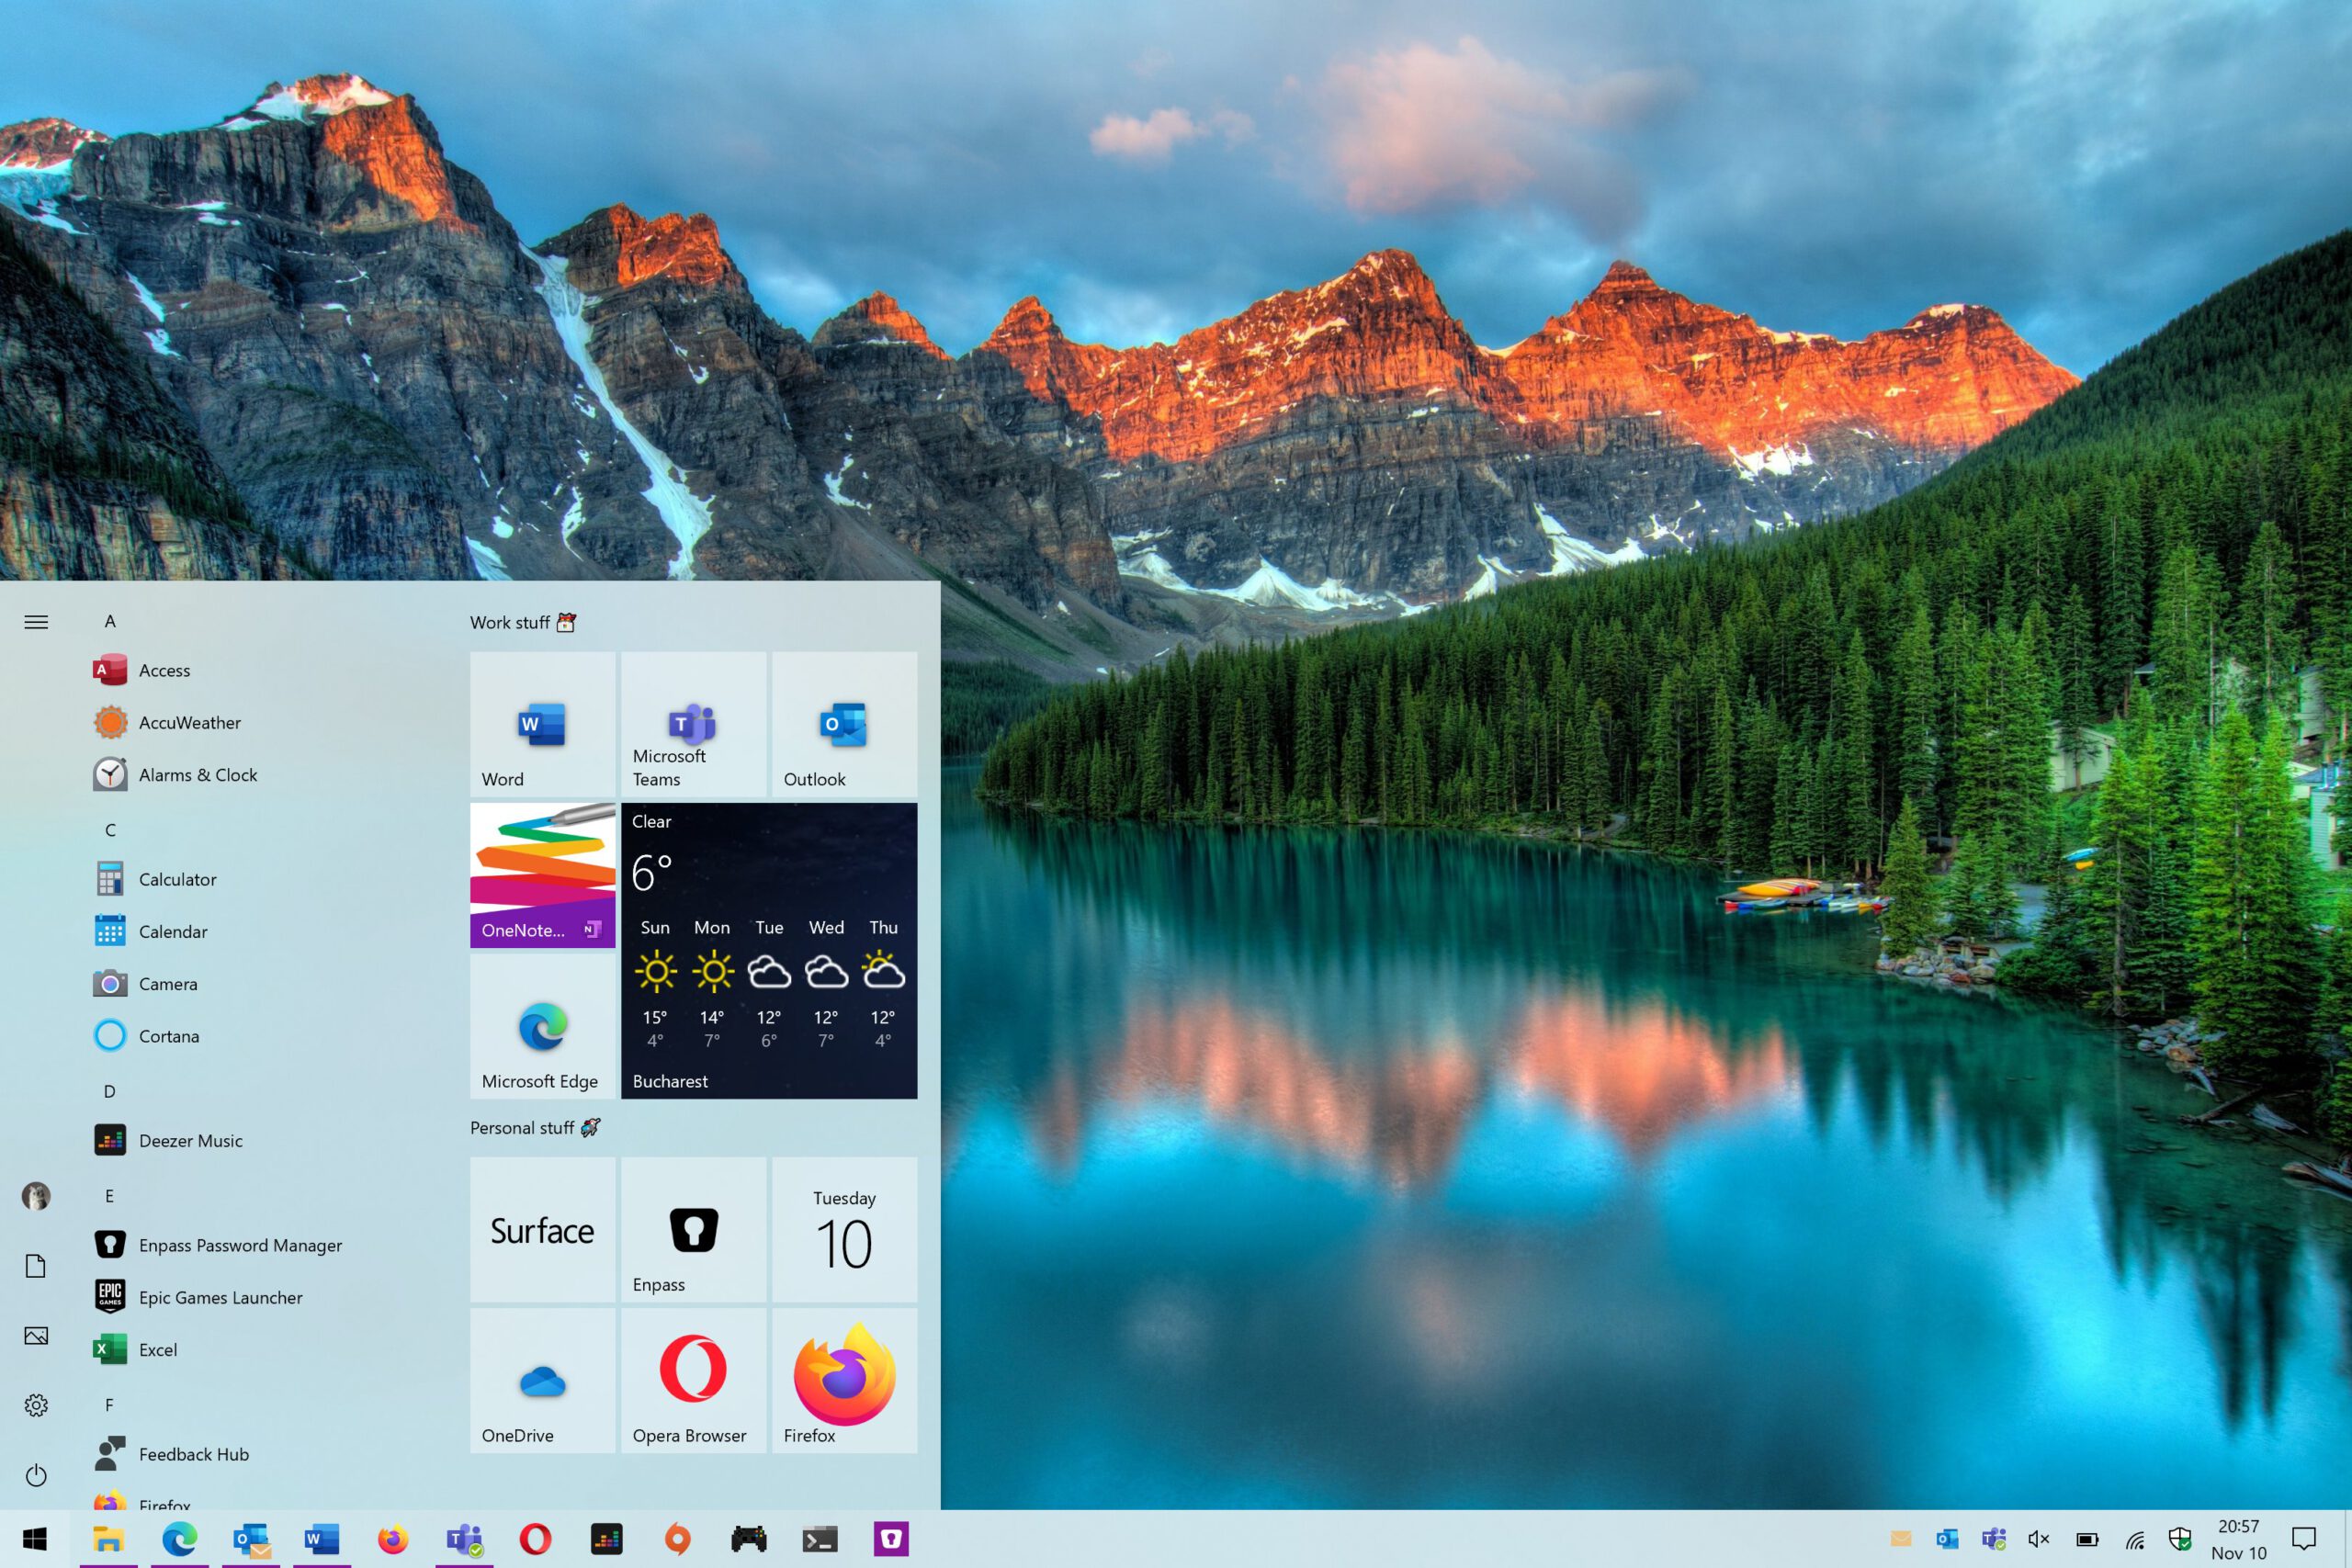Click the Outlook tray icon
This screenshot has height=1568, width=2352.
(x=1946, y=1539)
